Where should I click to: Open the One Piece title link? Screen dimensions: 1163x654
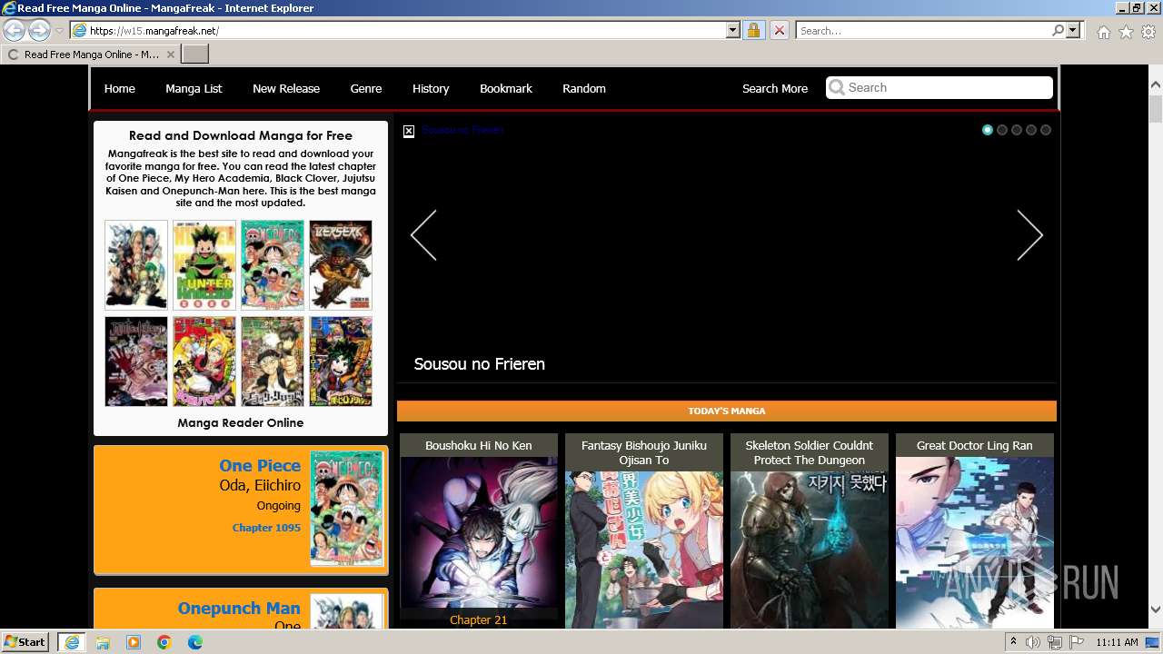[x=260, y=465]
